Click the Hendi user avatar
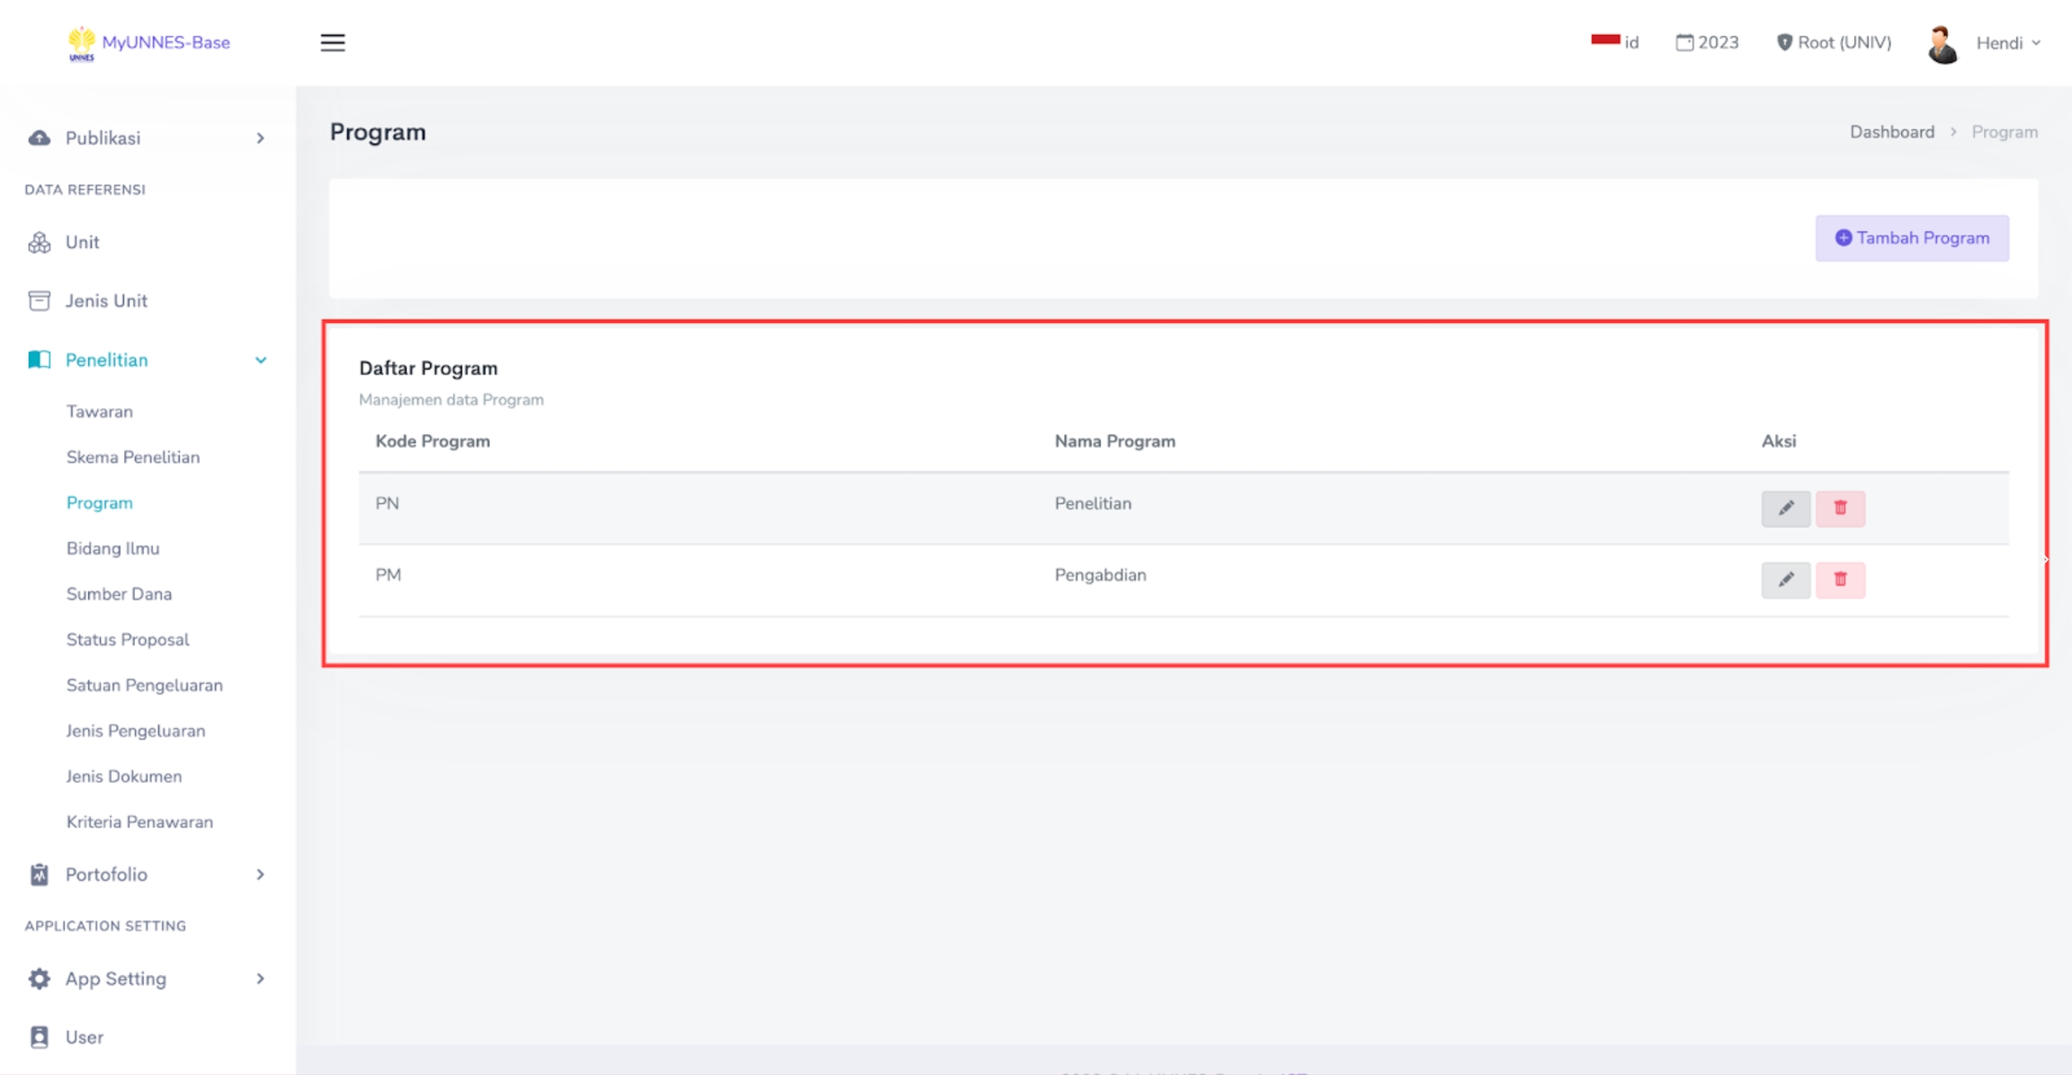The width and height of the screenshot is (2072, 1075). (1942, 43)
